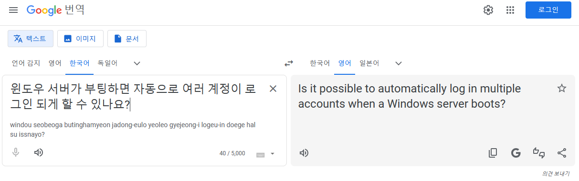Clear the source text with X
This screenshot has height=181, width=579.
click(x=273, y=88)
